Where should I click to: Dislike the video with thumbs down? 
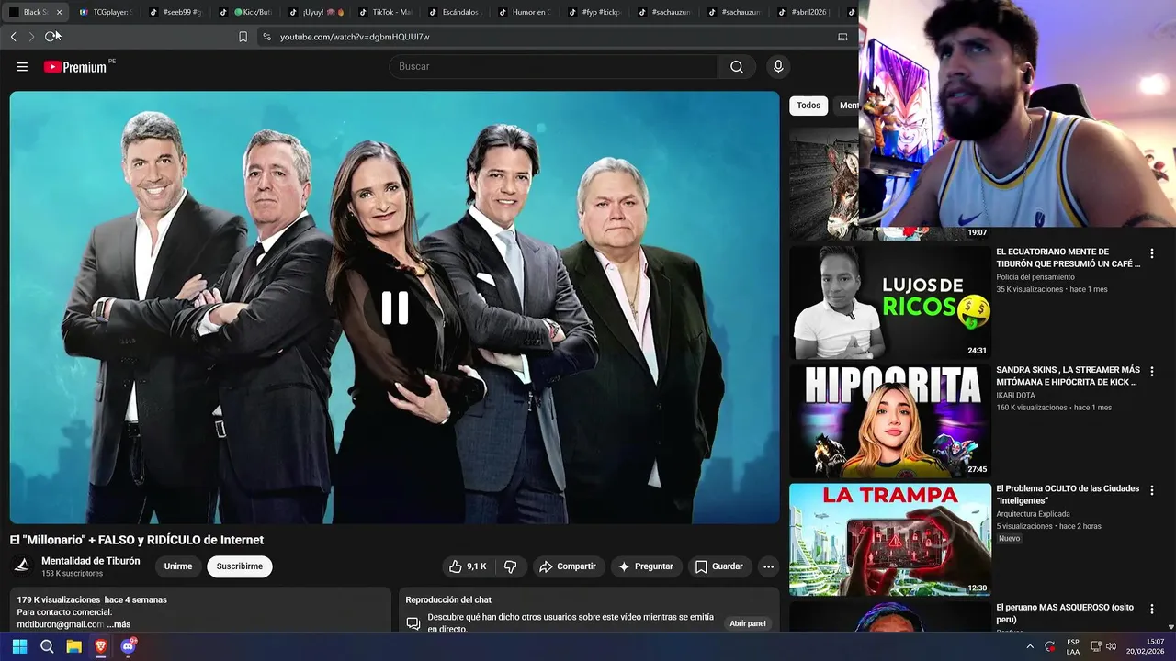point(511,566)
